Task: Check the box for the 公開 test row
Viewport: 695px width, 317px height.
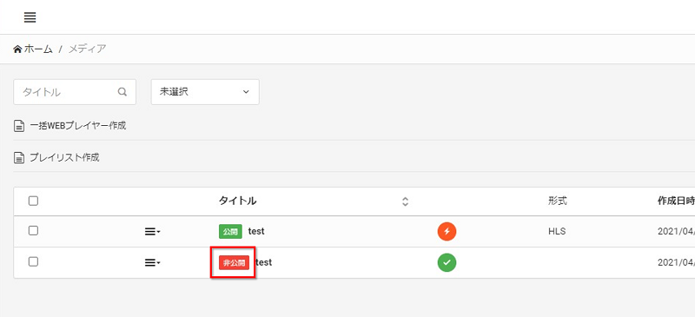Action: (33, 230)
